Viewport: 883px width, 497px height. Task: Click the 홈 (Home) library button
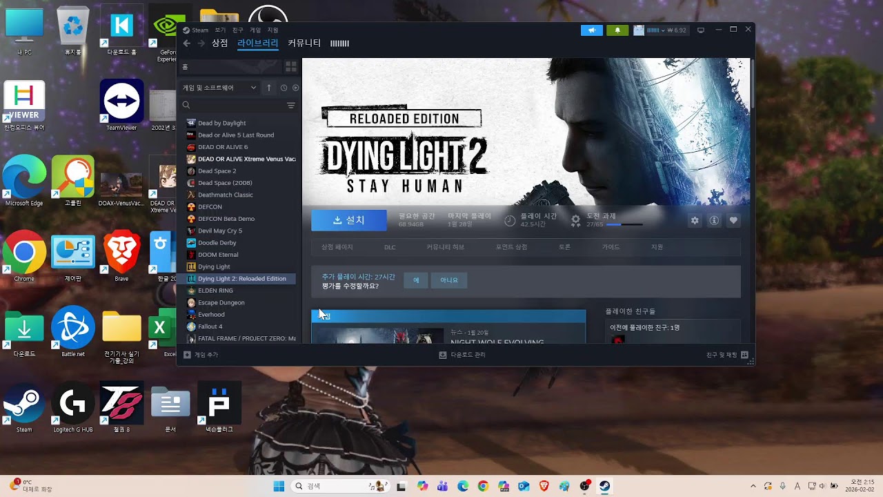coord(230,67)
